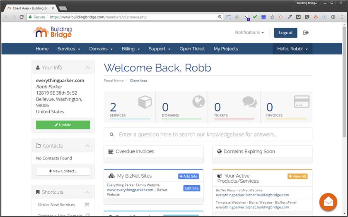The width and height of the screenshot is (348, 217).
Task: Click the orange View All button
Action: (x=297, y=176)
